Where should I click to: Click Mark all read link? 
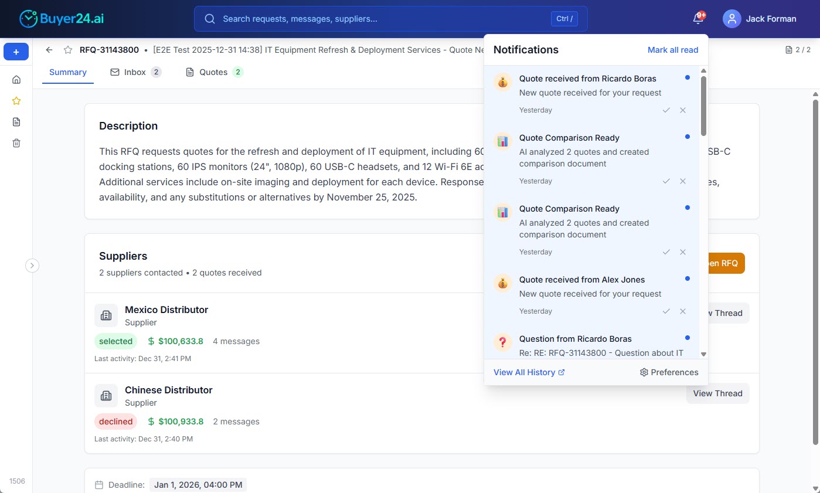pos(672,50)
